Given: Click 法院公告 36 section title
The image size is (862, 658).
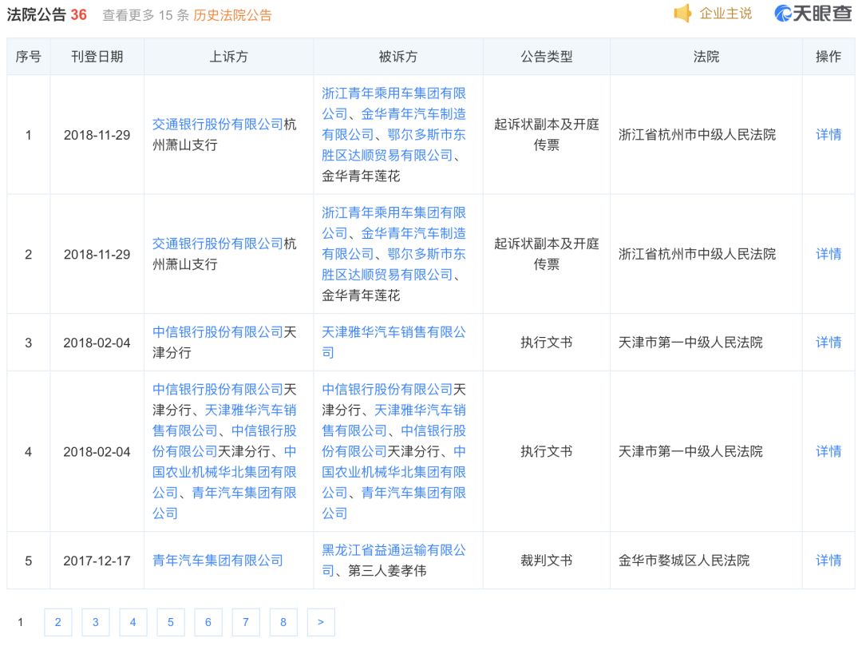Looking at the screenshot, I should pos(47,15).
